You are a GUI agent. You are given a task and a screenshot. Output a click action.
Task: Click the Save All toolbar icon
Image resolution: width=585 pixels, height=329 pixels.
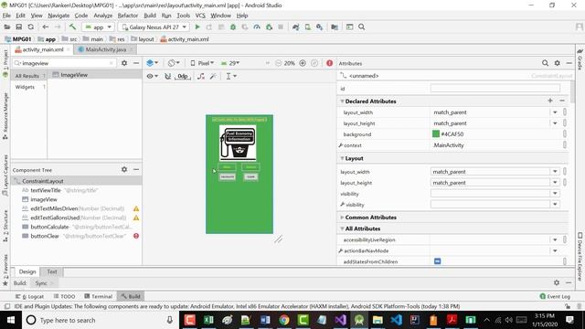click(18, 27)
